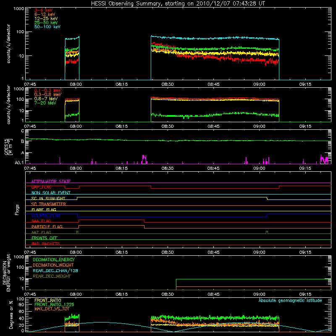336x336 pixels.
Task: Select the 3-6 keV legend label
Action: tap(44, 10)
